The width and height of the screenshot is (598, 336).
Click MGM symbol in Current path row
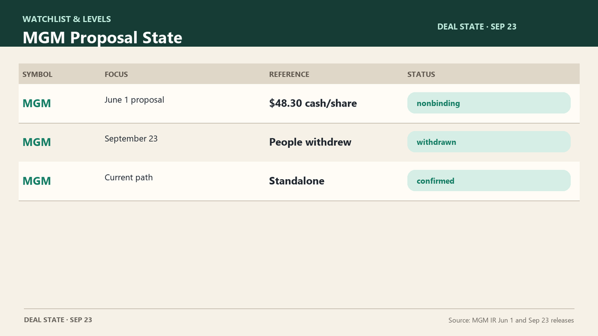tap(37, 181)
